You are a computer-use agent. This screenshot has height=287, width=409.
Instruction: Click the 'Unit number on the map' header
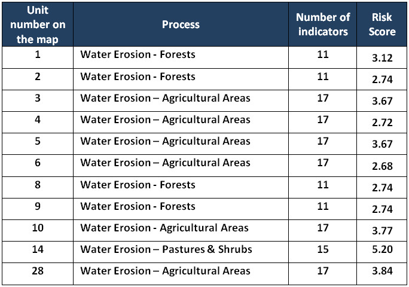tap(37, 25)
